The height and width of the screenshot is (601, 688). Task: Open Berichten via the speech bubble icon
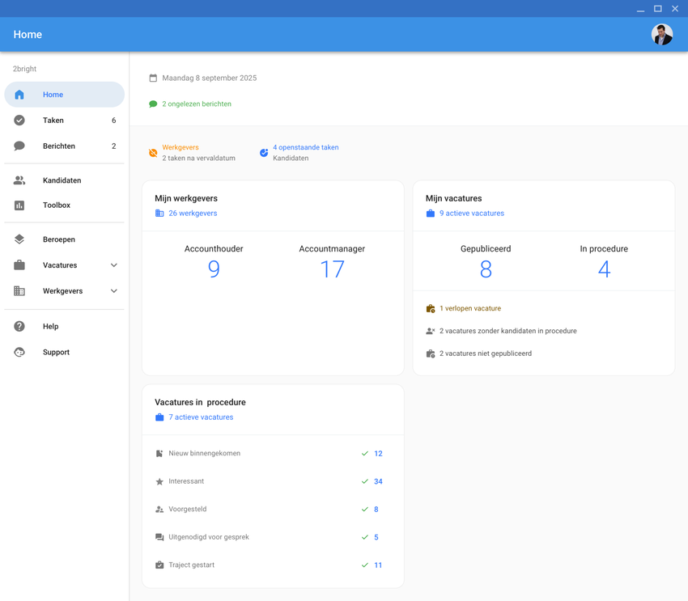point(19,146)
